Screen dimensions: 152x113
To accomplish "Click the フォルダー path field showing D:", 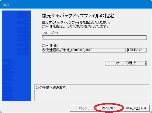I will 94,37.
